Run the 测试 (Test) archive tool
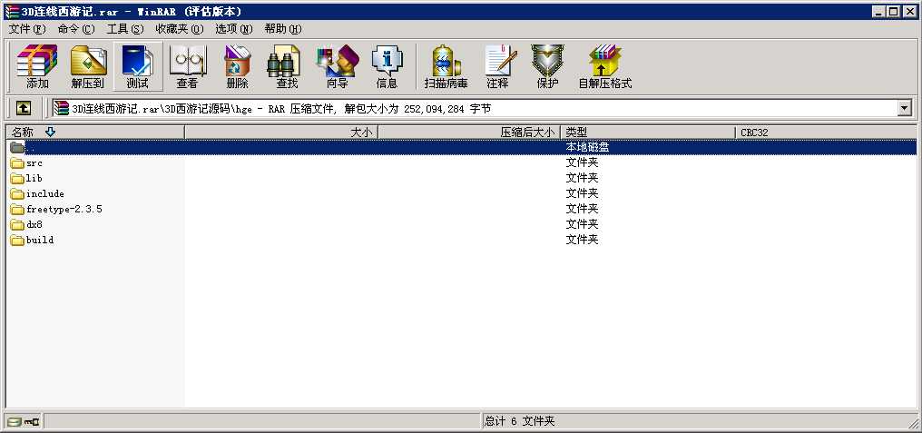This screenshot has height=433, width=922. 138,66
